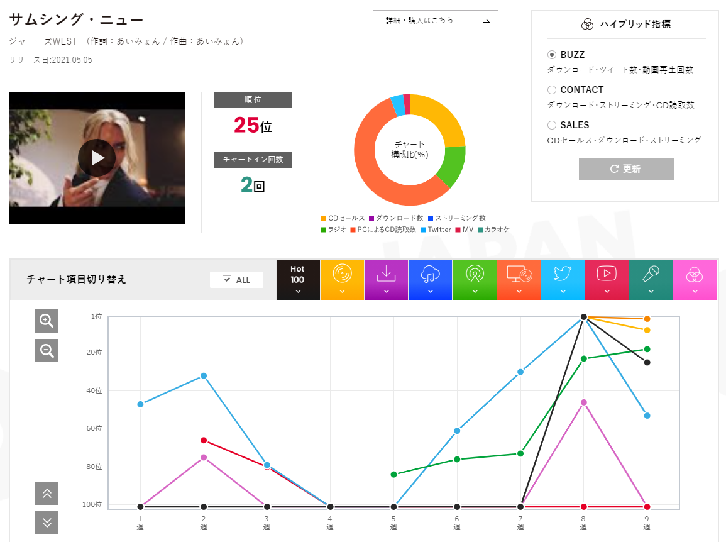
Task: Click the double chevron down button
Action: (47, 523)
